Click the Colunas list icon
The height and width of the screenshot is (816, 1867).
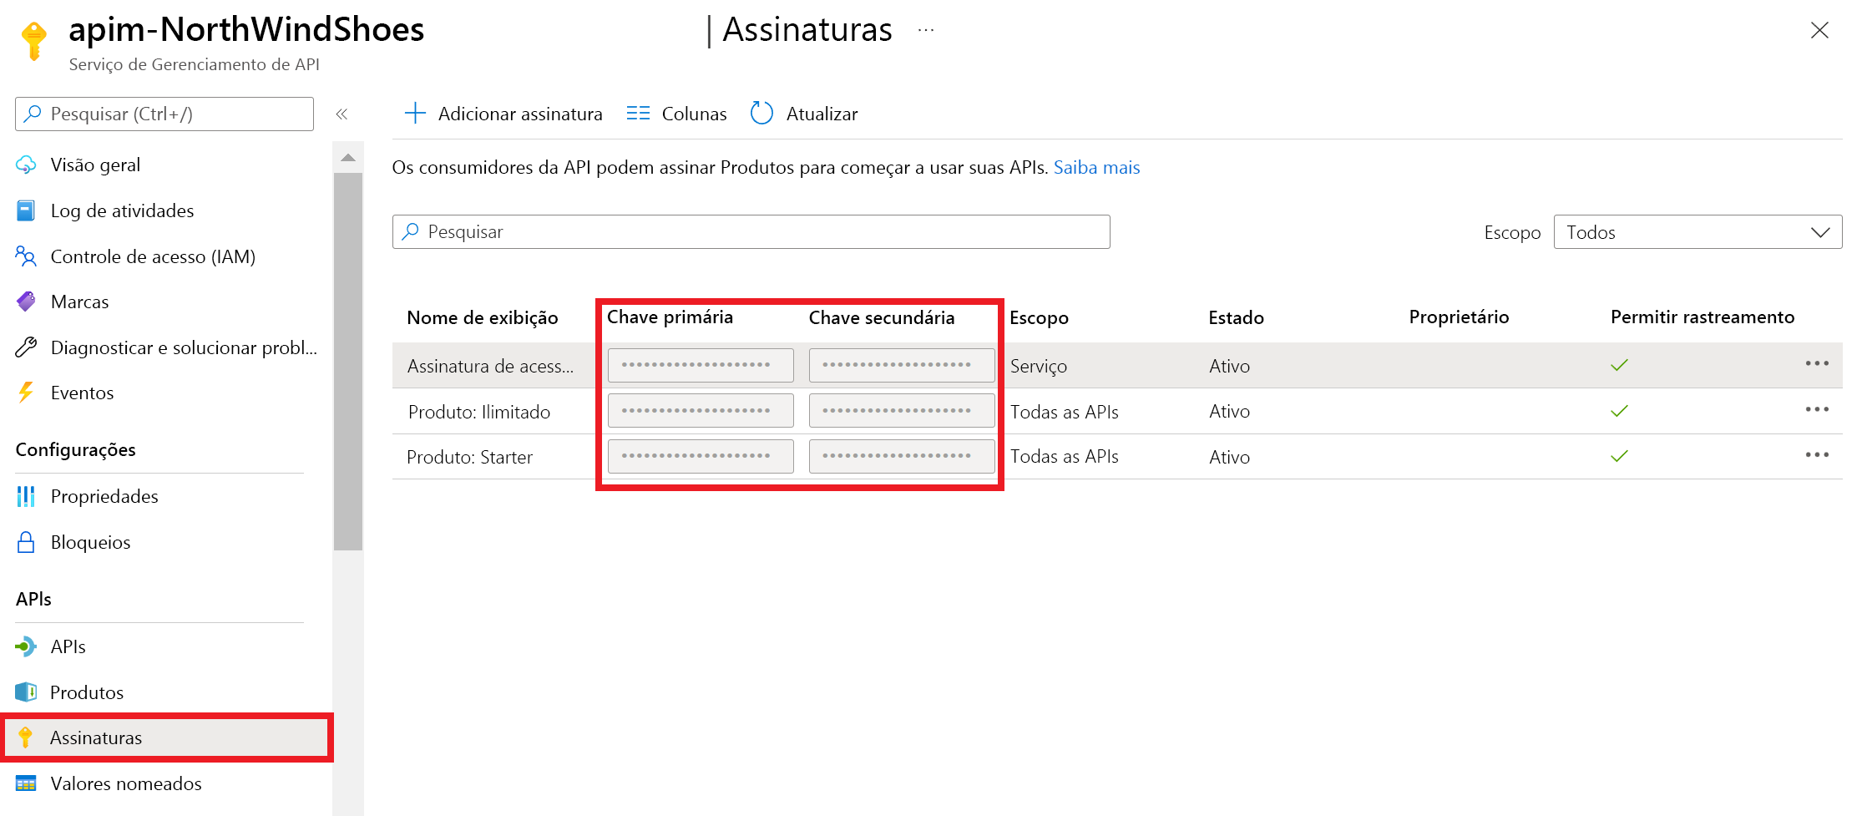coord(638,113)
